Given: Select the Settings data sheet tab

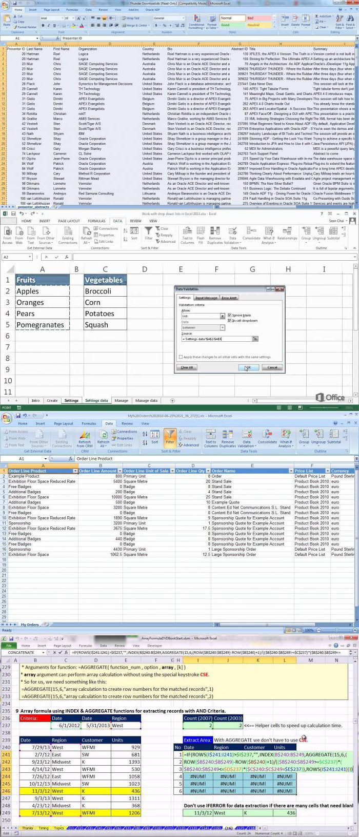Looking at the screenshot, I should 96,400.
